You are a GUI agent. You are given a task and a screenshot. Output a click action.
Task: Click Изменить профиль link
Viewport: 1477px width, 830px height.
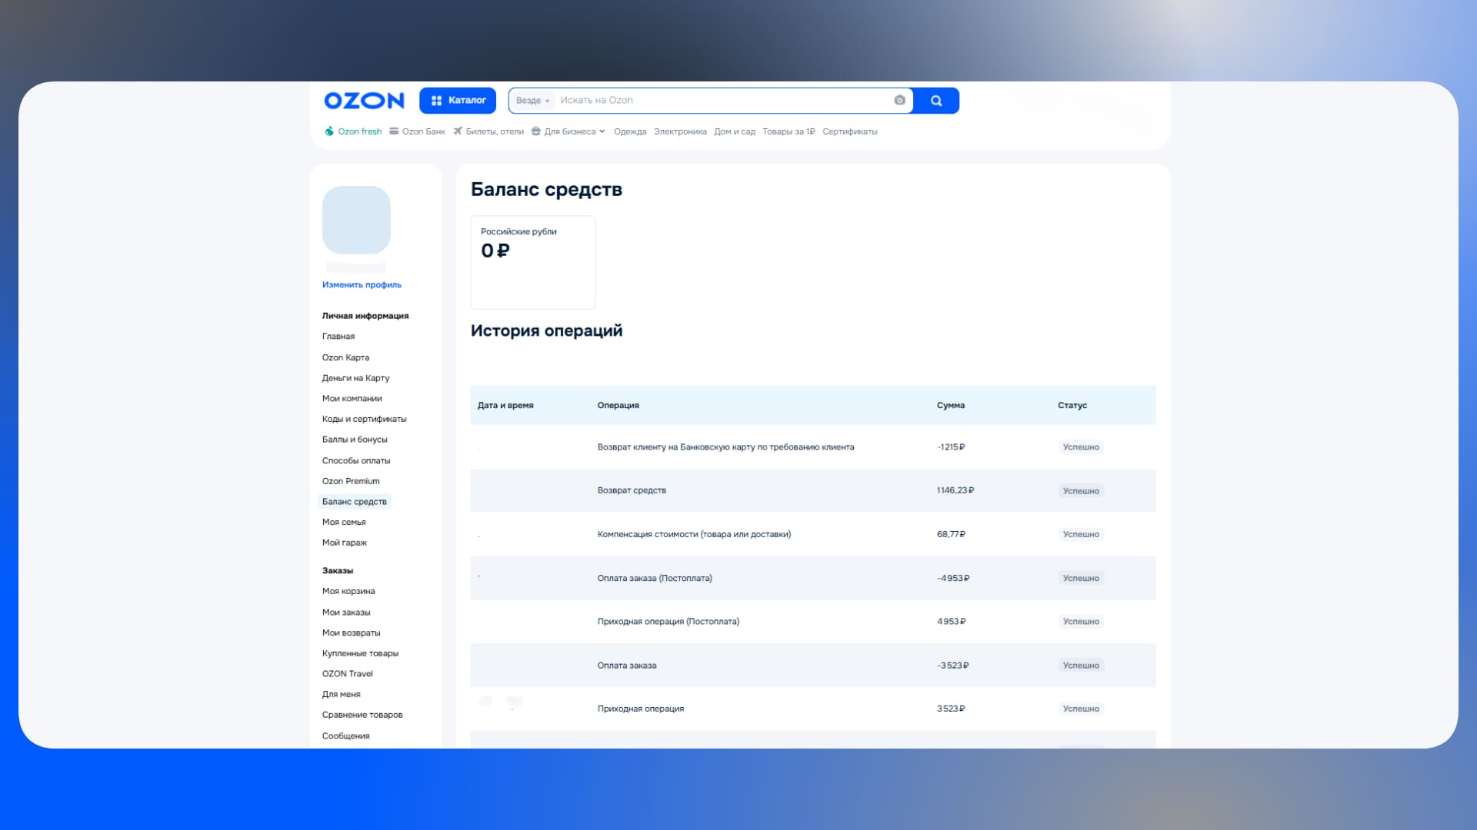(362, 285)
